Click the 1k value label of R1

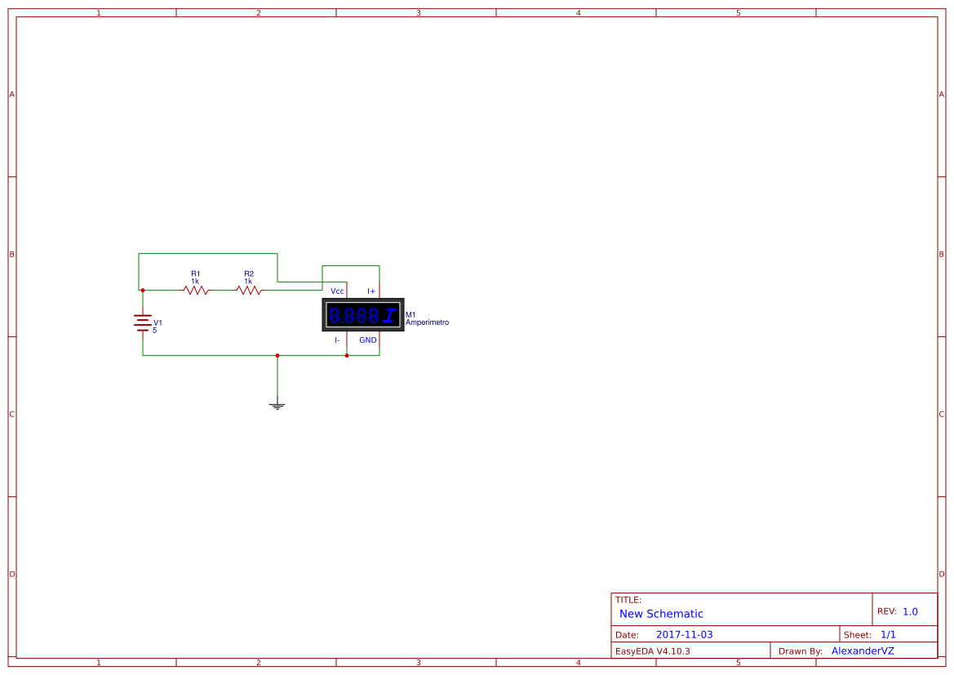(x=194, y=280)
